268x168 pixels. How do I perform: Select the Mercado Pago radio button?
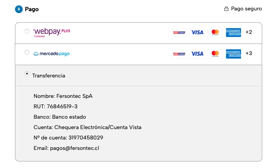(x=27, y=52)
